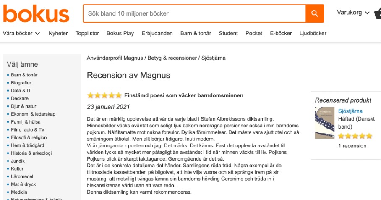Image resolution: width=381 pixels, height=200 pixels.
Task: Select Biografier category link
Action: coord(21,83)
